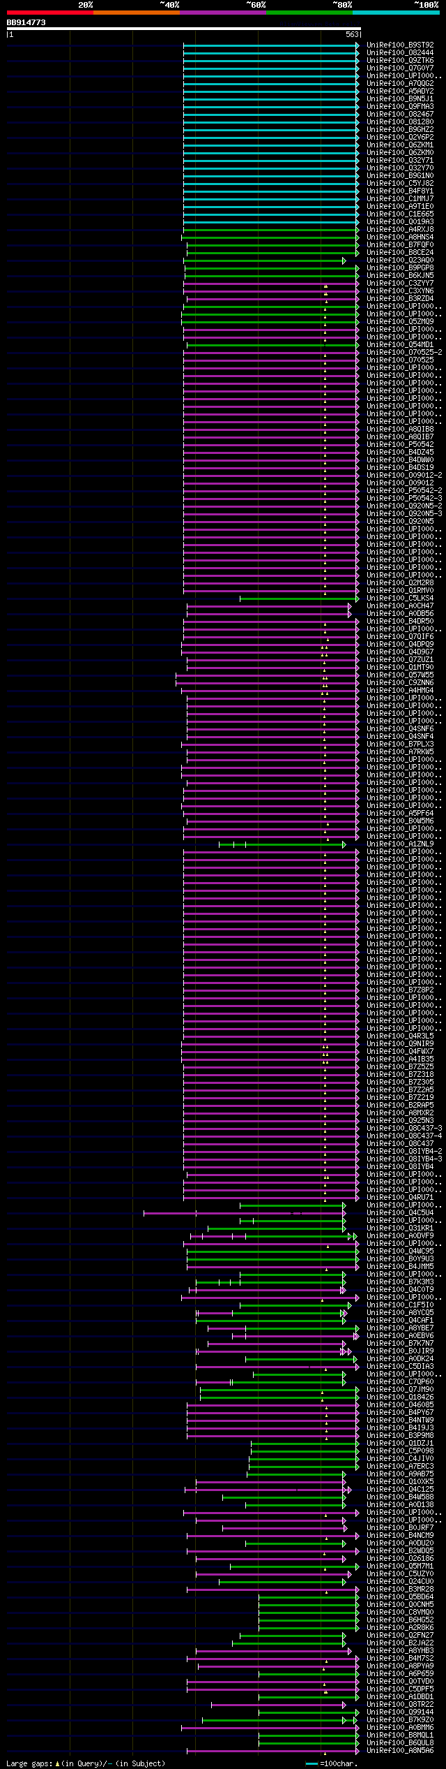This screenshot has width=446, height=1769.
Task: Open the UniRef100_Q019A3 hit
Action: click(400, 221)
